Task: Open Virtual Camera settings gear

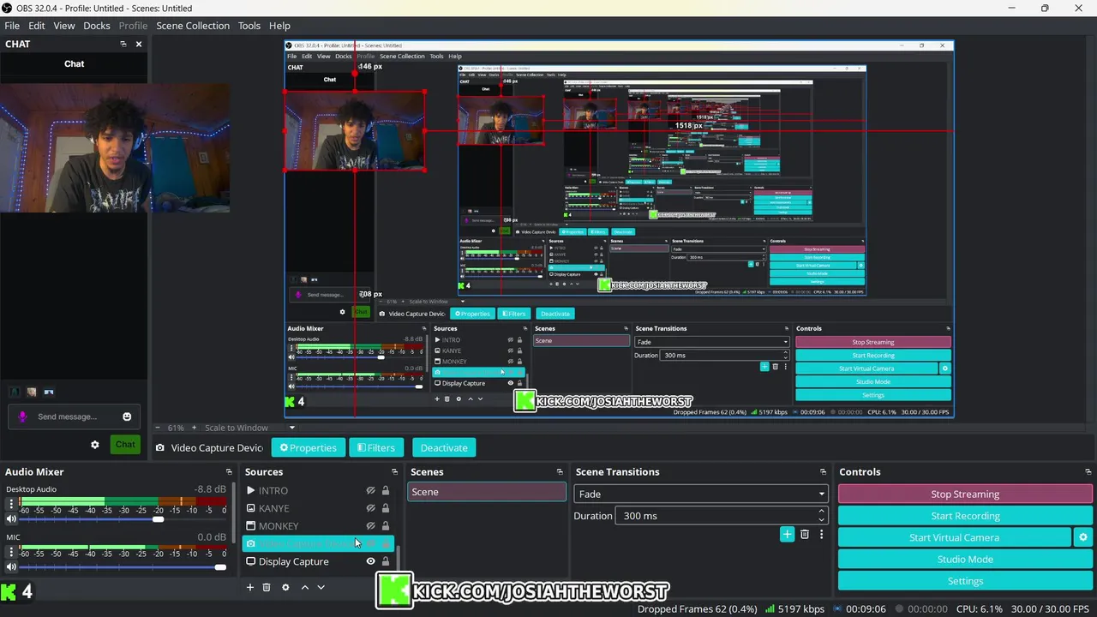Action: (x=1083, y=537)
